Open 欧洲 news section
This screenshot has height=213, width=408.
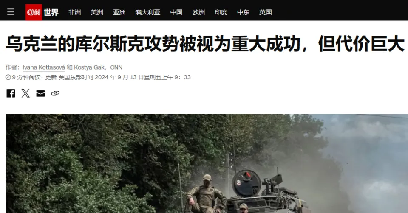click(198, 12)
